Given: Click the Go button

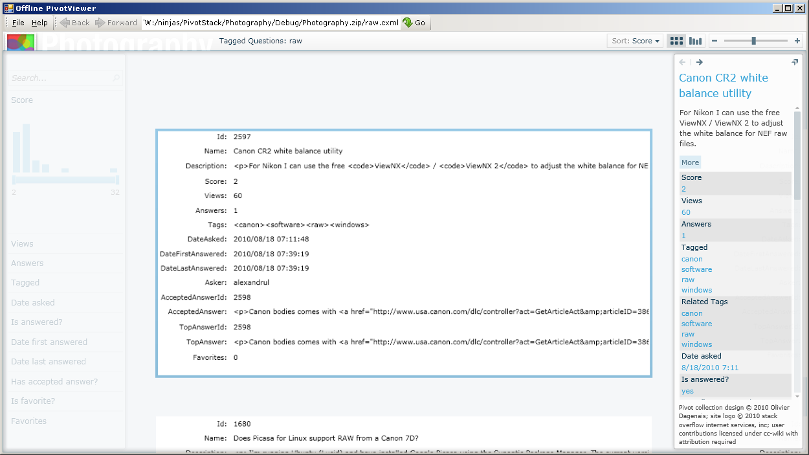Looking at the screenshot, I should [414, 23].
